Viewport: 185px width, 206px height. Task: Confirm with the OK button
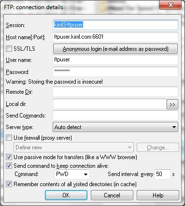click(66, 195)
